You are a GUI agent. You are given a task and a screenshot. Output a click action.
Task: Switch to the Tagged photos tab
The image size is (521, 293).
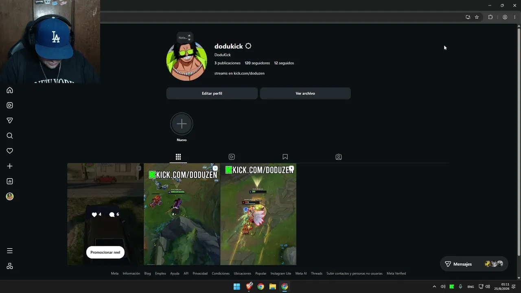click(x=339, y=157)
